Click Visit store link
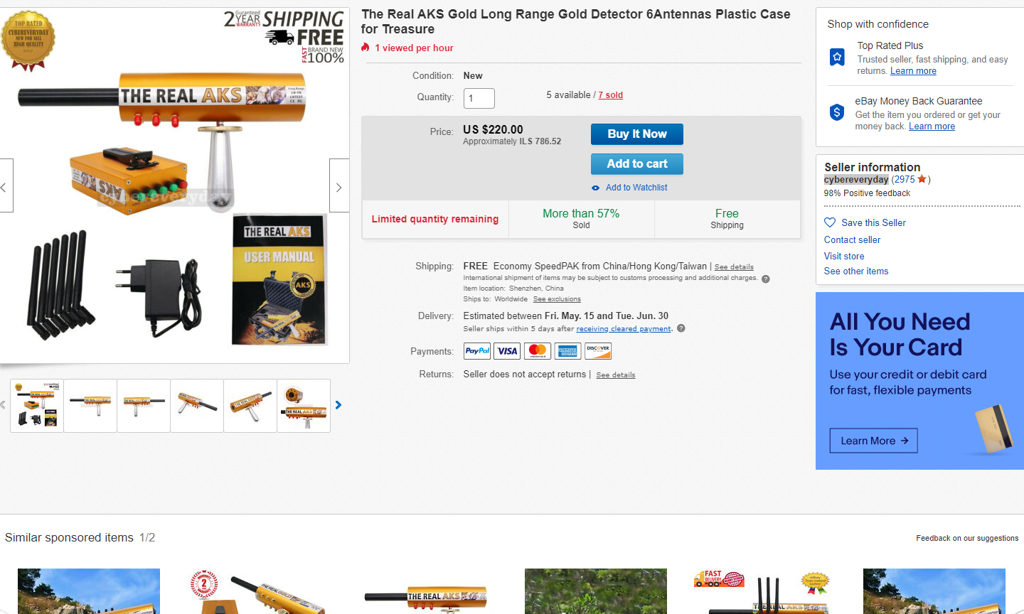The width and height of the screenshot is (1024, 614). (844, 256)
